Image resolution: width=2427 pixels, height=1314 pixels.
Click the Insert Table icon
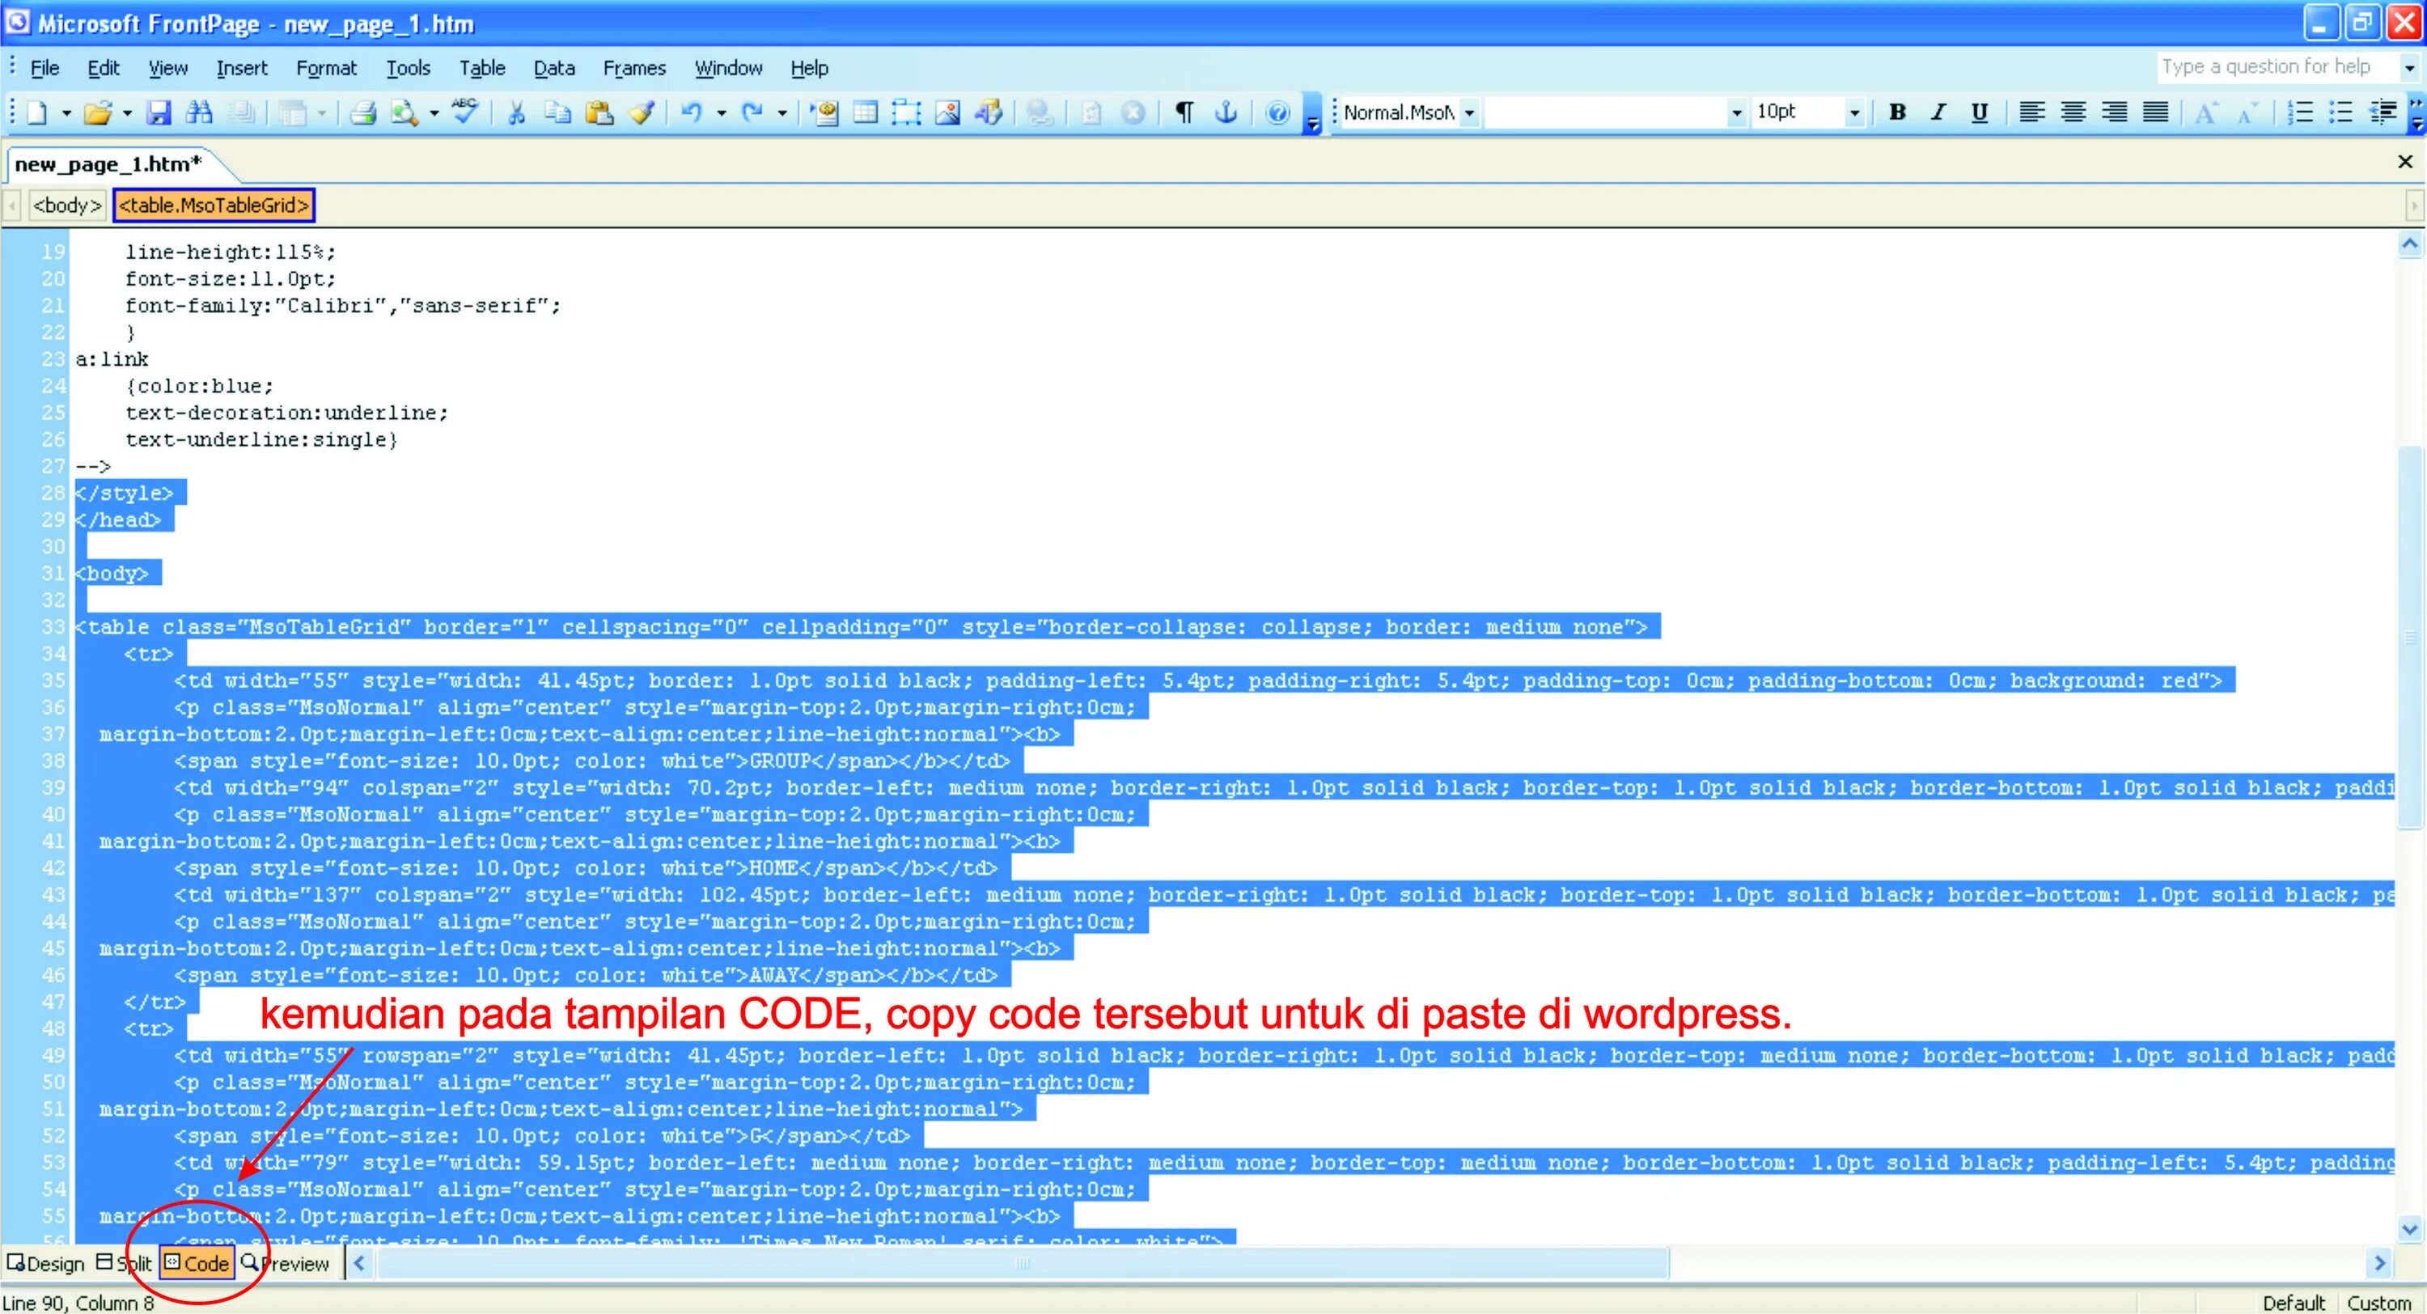point(865,113)
